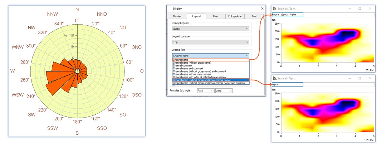Viewport: 382px width, 149px height.
Task: Click the 'Alpha' legend in lower window
Action: pyautogui.click(x=275, y=85)
